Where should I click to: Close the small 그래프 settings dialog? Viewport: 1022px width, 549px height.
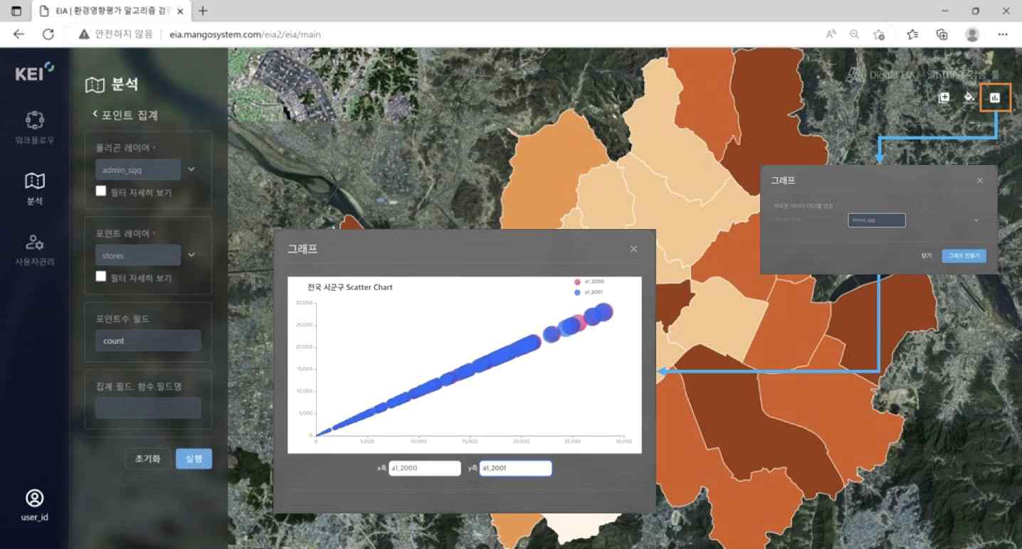coord(979,181)
